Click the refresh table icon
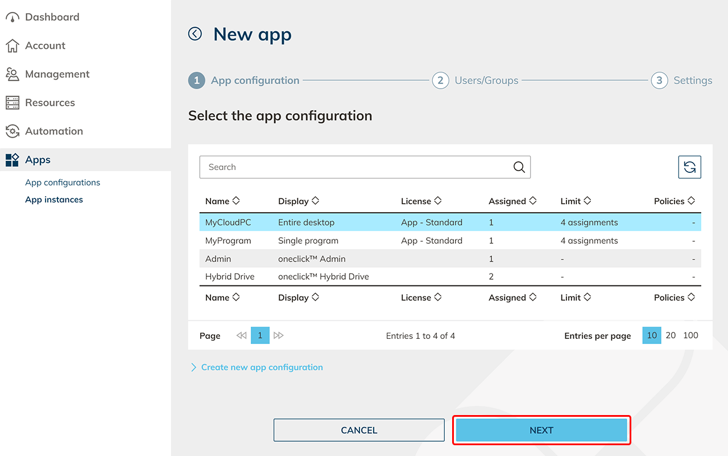This screenshot has height=456, width=728. [x=689, y=167]
